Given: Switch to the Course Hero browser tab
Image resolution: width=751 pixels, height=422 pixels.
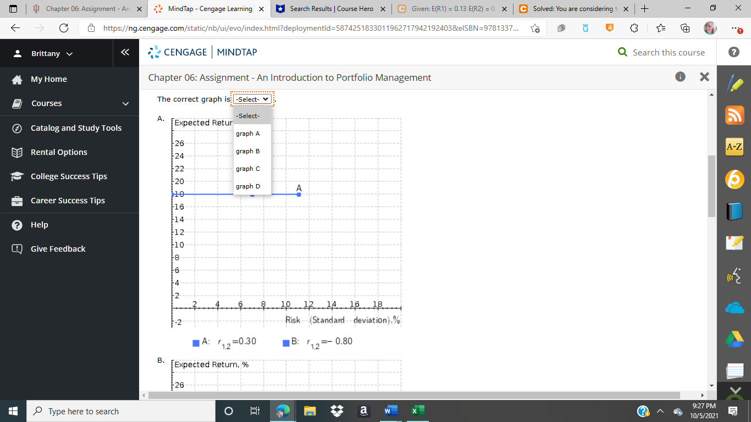Looking at the screenshot, I should pyautogui.click(x=330, y=9).
